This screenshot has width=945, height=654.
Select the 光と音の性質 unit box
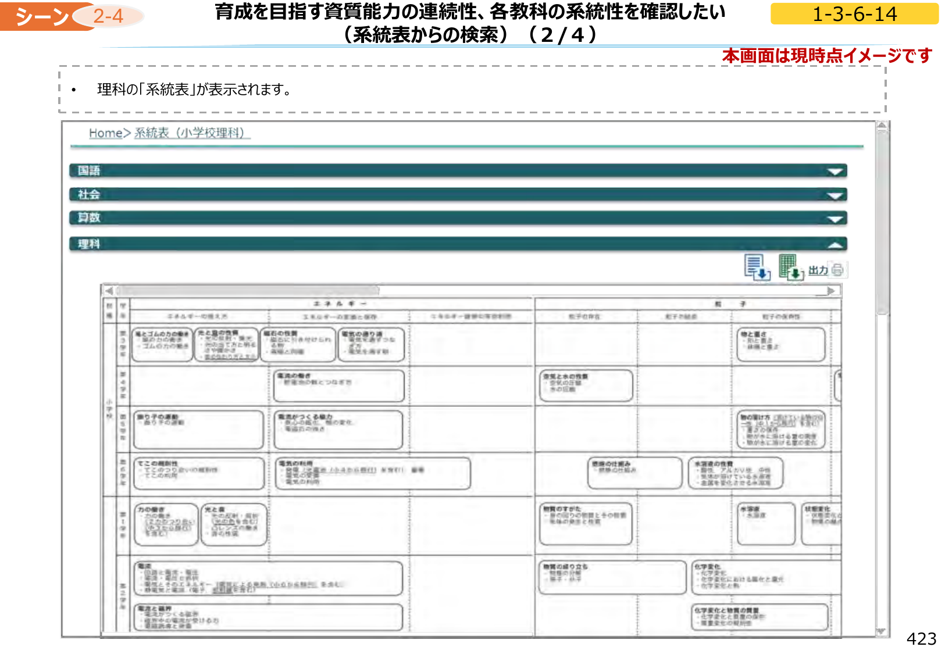pos(227,345)
